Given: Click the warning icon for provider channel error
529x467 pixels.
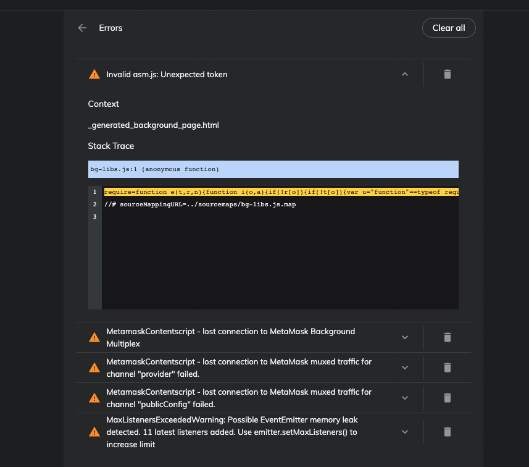Looking at the screenshot, I should pos(94,368).
